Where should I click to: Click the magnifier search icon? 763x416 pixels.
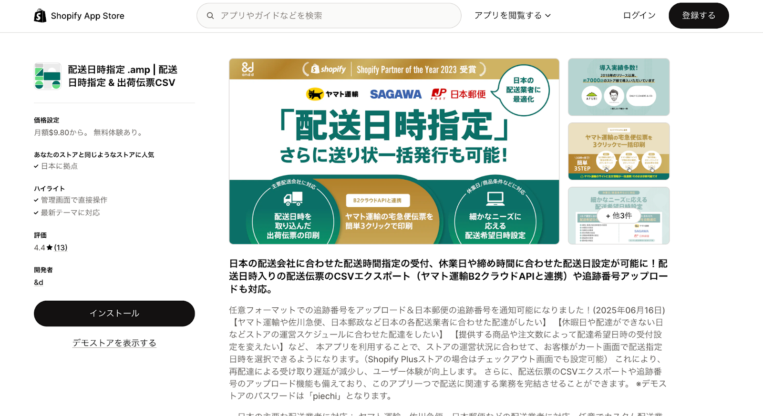[x=210, y=16]
